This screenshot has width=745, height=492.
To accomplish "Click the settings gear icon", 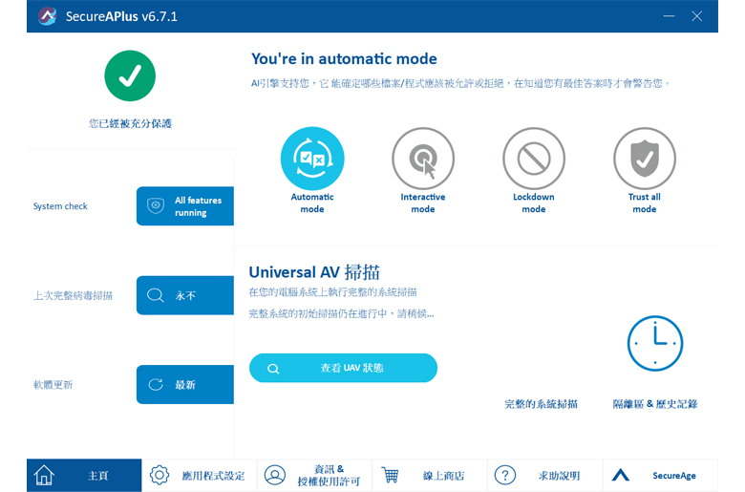I will [x=160, y=475].
